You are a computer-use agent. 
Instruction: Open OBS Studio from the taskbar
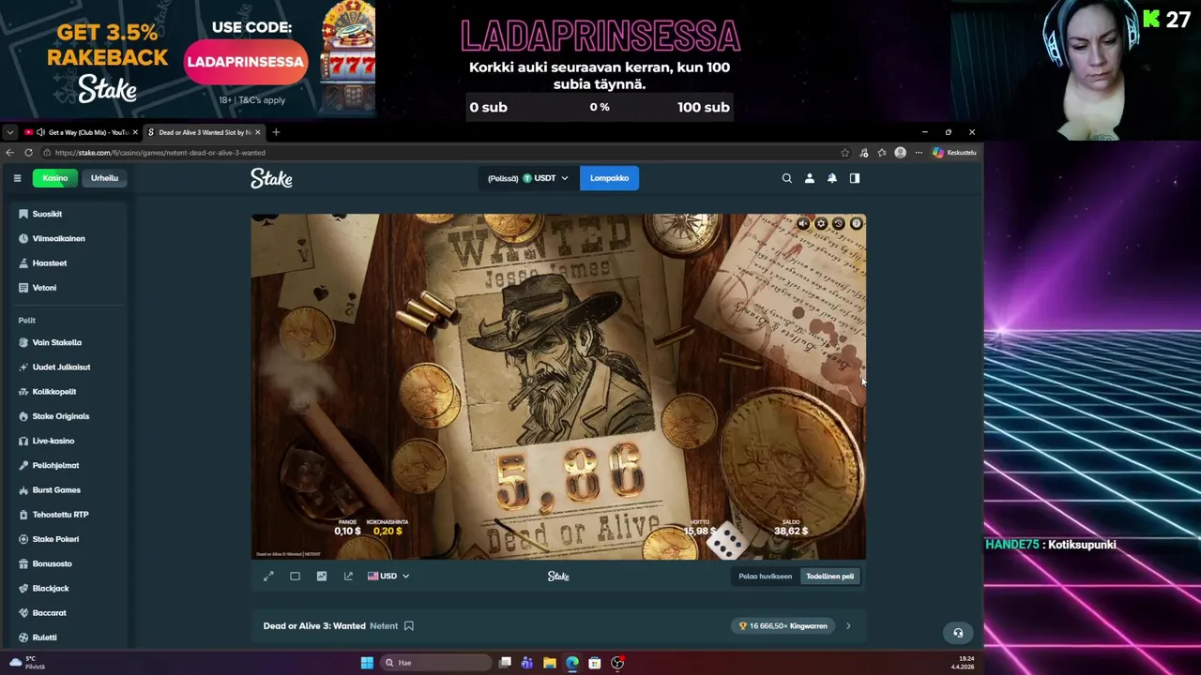(x=617, y=663)
